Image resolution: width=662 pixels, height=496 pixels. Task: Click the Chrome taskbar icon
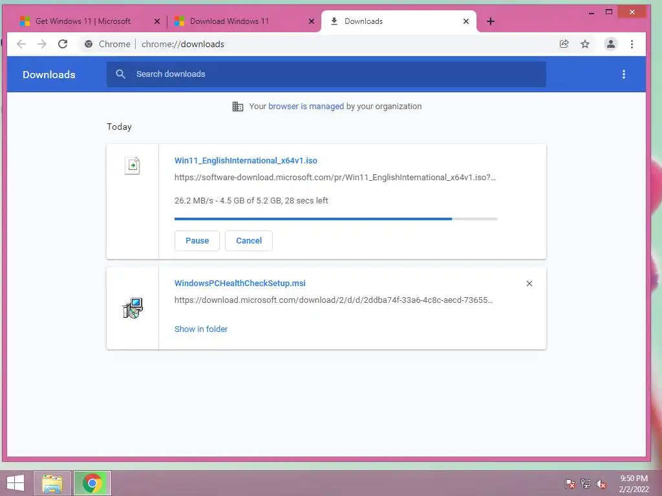pyautogui.click(x=92, y=483)
